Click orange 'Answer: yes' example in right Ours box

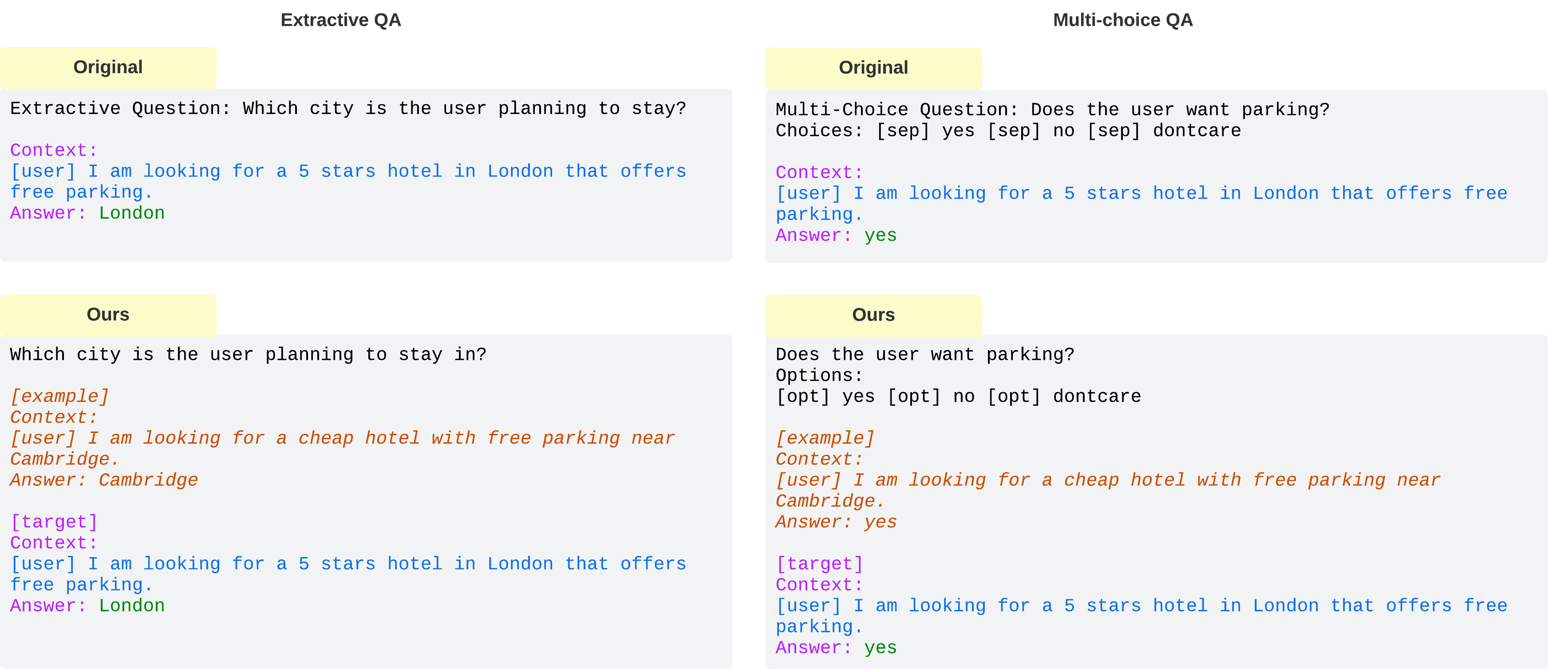[836, 523]
